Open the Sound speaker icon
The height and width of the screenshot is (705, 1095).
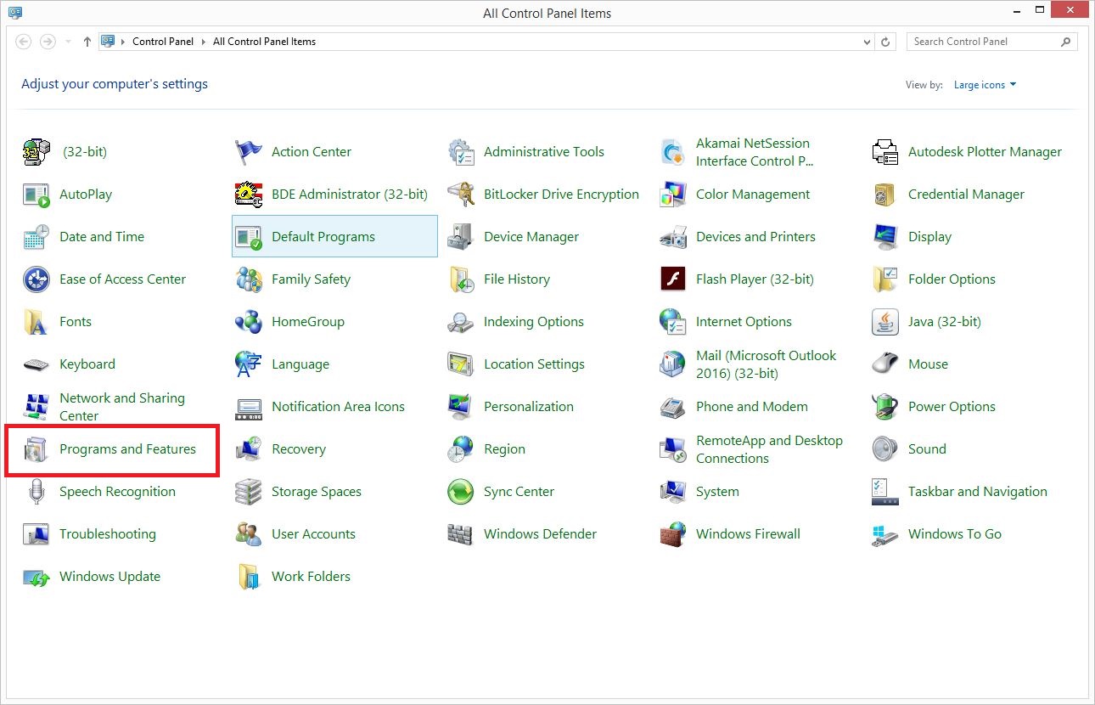tap(884, 449)
